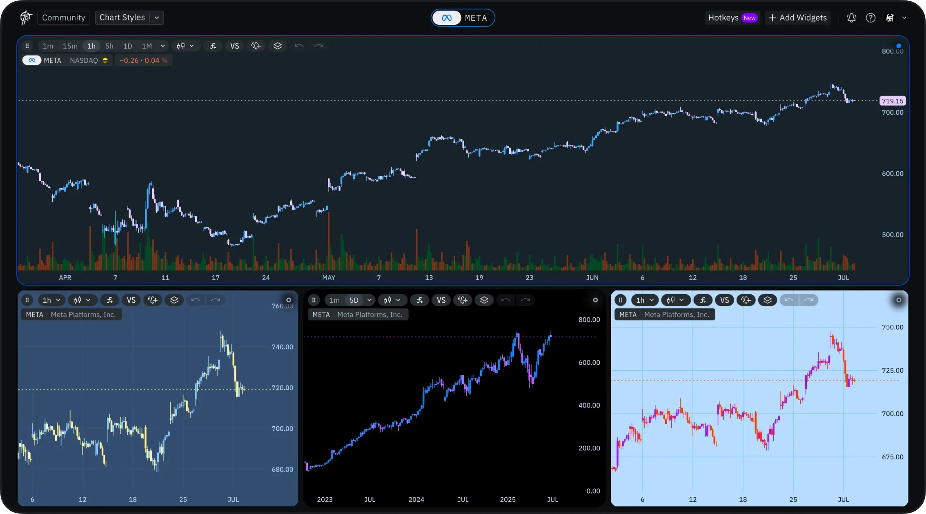The image size is (926, 514).
Task: Grab the dark blue chart drag handle
Action: [x=27, y=300]
